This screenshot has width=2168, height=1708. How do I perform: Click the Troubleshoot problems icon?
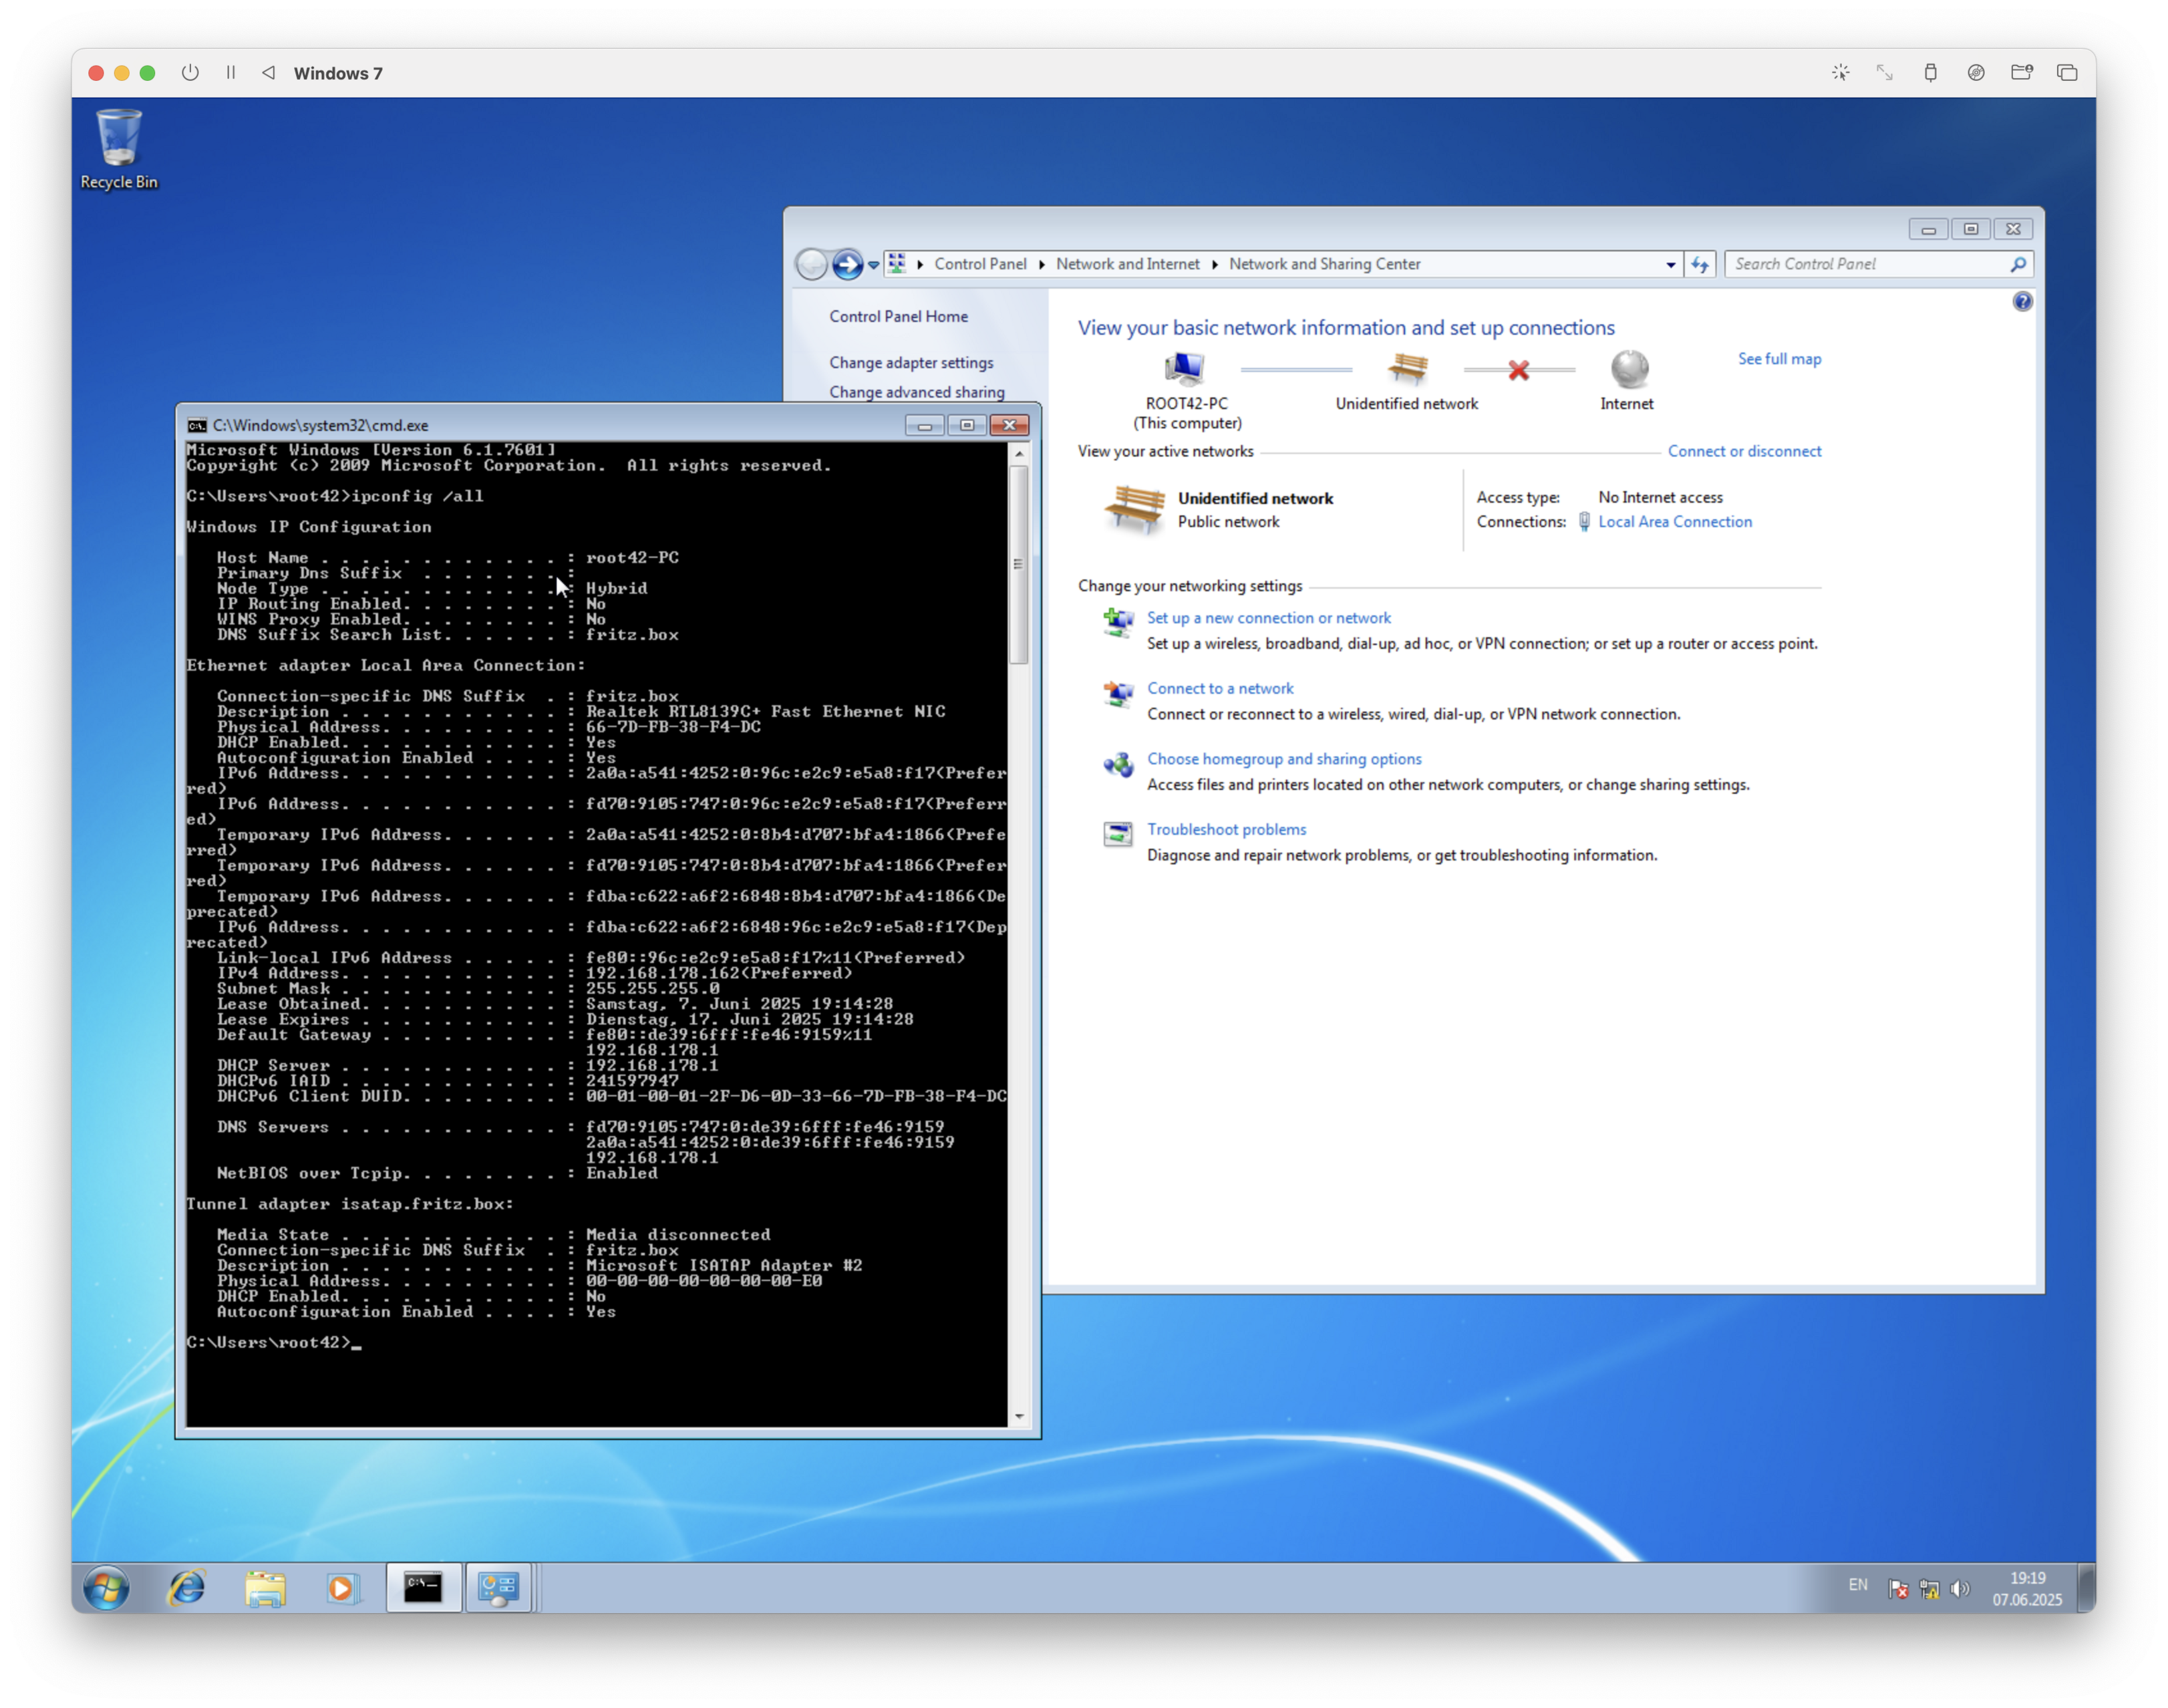click(1118, 834)
